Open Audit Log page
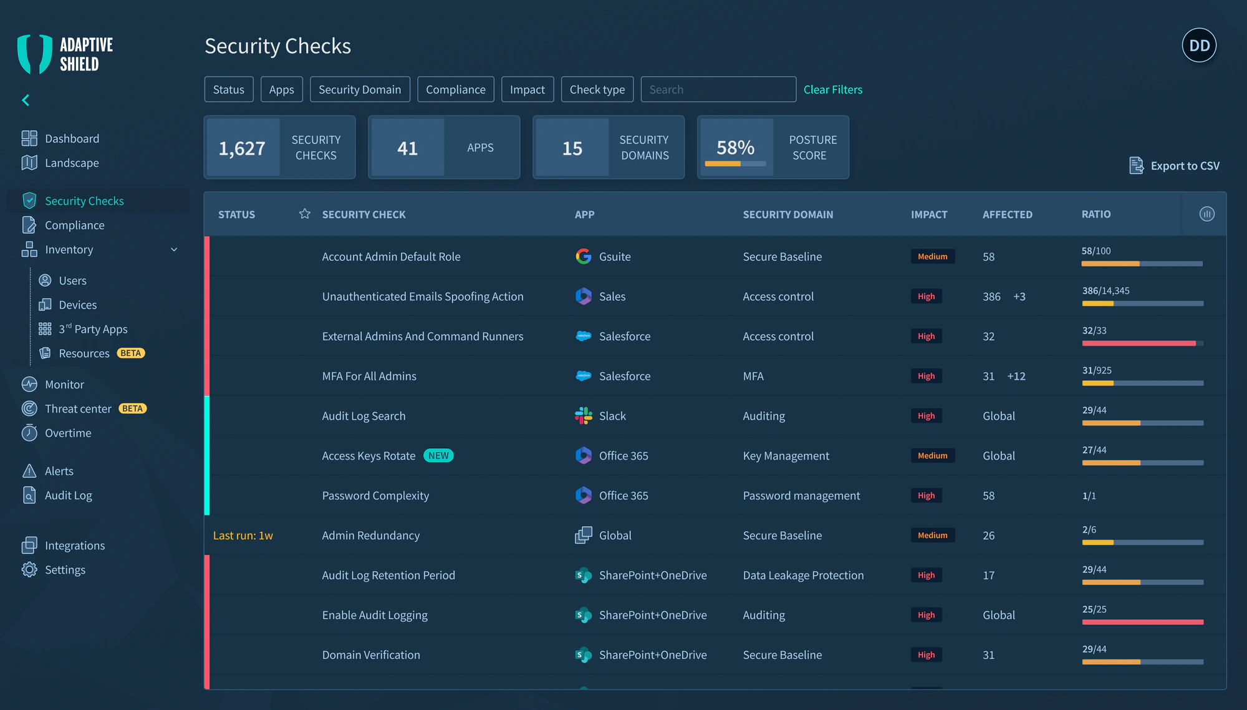Screen dimensions: 1247x710 pos(69,495)
